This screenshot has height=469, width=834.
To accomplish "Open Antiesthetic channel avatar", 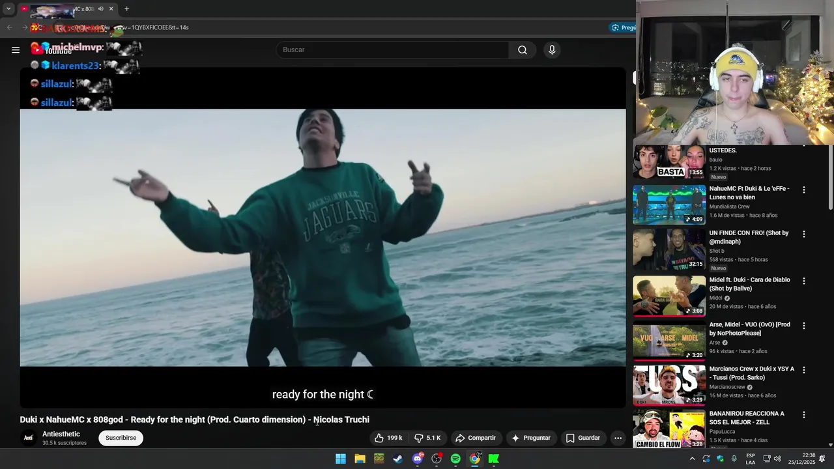I will pyautogui.click(x=29, y=438).
